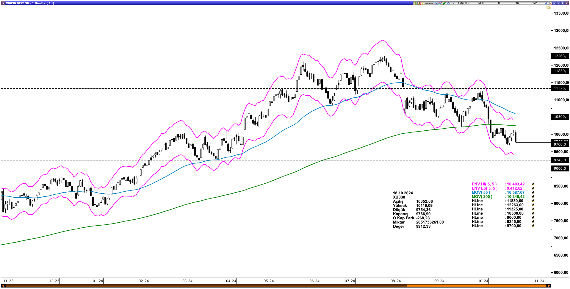Screen dimensions: 570x289
Task: Click the MOV( 200 ) legend label
Action: click(482, 197)
